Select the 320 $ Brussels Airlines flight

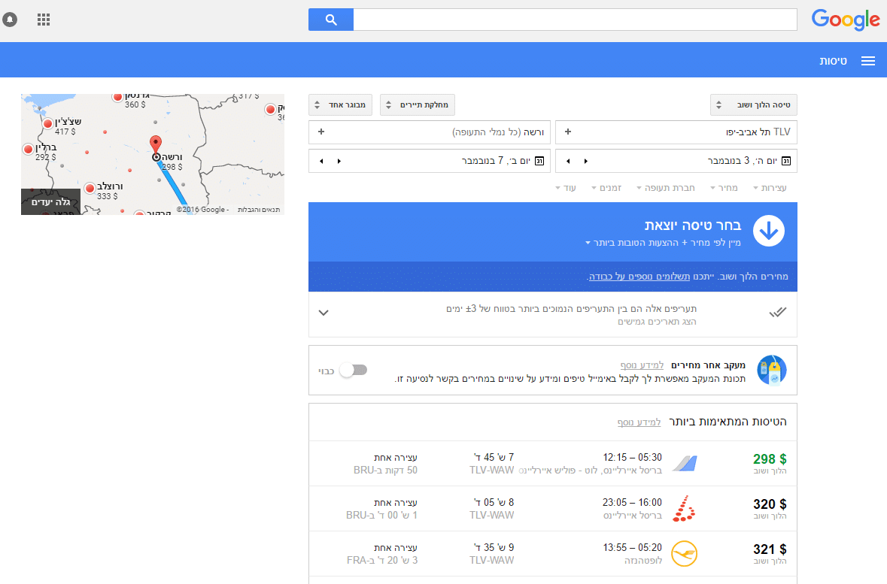point(553,509)
